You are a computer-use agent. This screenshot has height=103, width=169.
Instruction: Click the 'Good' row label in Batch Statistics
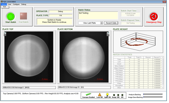point(119,64)
